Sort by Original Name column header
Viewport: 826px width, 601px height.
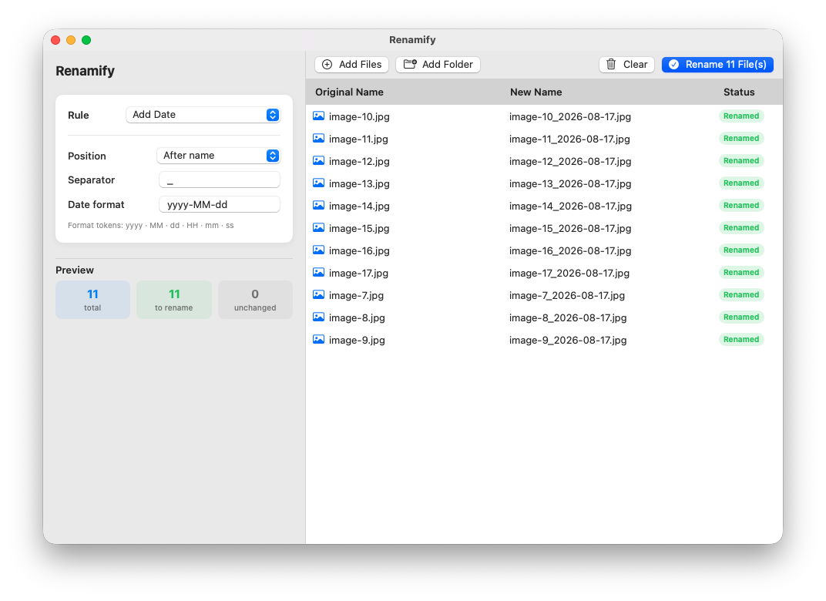pos(349,92)
